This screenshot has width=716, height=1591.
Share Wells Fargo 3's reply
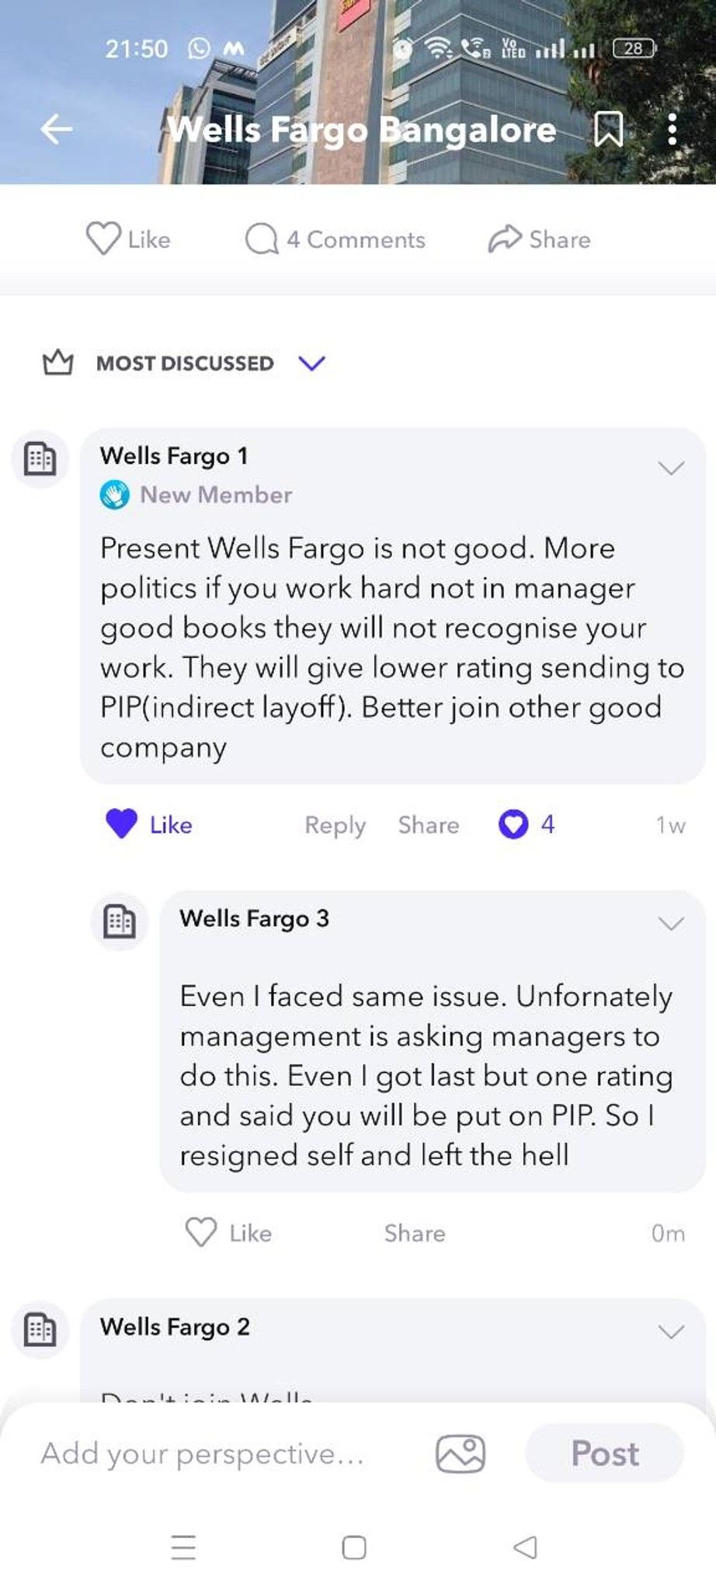(x=415, y=1233)
